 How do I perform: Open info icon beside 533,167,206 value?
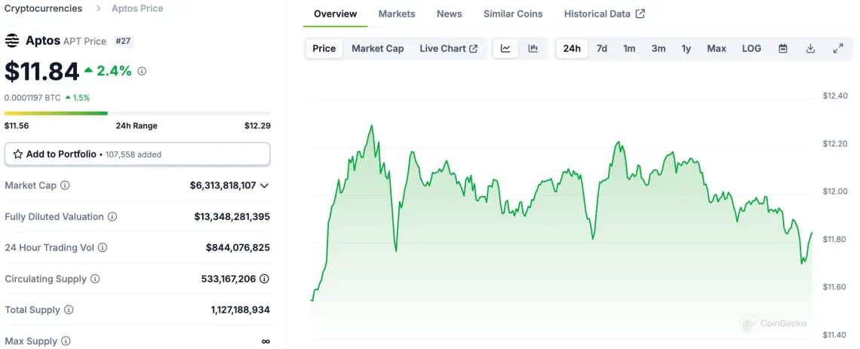pos(264,279)
